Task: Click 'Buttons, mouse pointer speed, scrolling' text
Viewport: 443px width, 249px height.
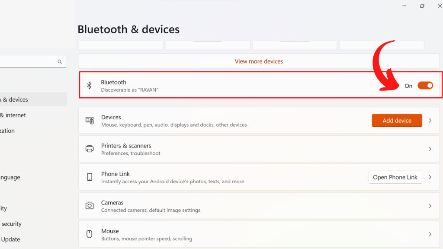Action: click(x=147, y=239)
